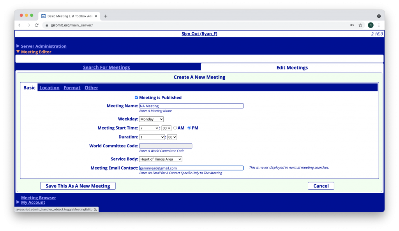Open the Meeting Browser link
This screenshot has width=399, height=231.
click(x=39, y=198)
